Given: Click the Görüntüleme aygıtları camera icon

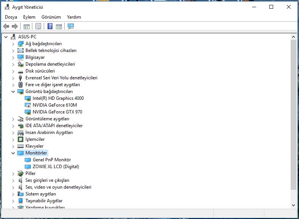Looking at the screenshot, I should click(21, 119).
